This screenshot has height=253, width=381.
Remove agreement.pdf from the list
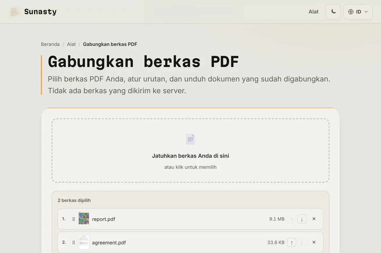point(314,242)
